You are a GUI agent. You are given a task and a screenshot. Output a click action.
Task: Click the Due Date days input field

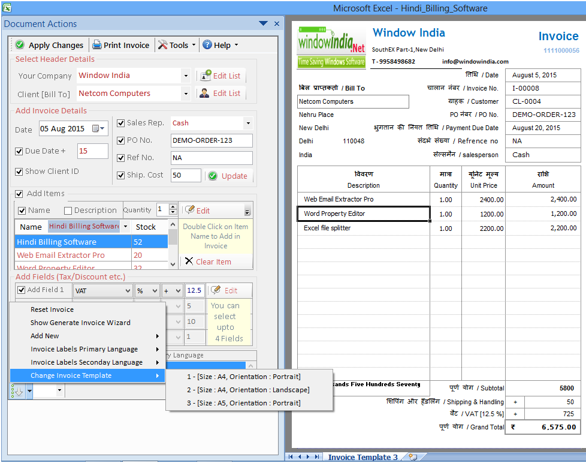(x=93, y=151)
